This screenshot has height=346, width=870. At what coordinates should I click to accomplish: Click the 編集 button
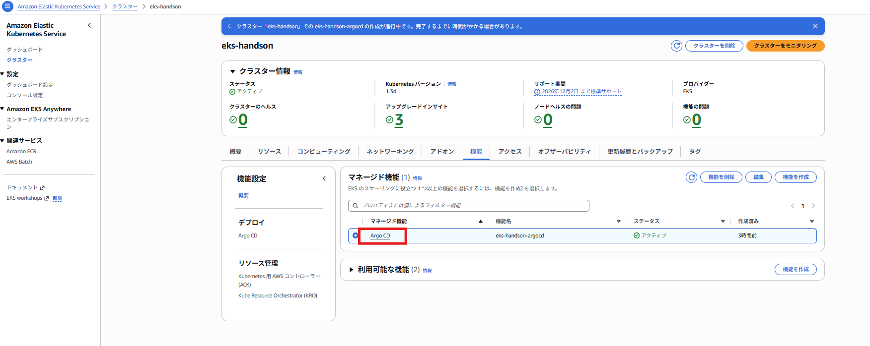point(758,177)
